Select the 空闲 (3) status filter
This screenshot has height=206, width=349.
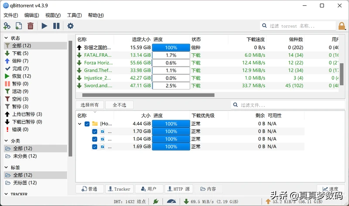[35, 99]
